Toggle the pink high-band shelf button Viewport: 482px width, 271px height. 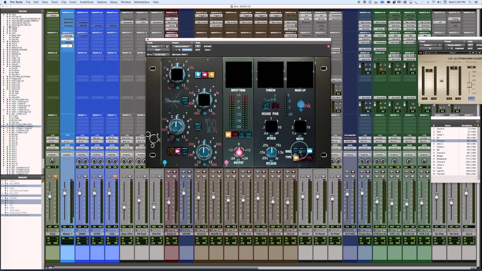coord(204,75)
